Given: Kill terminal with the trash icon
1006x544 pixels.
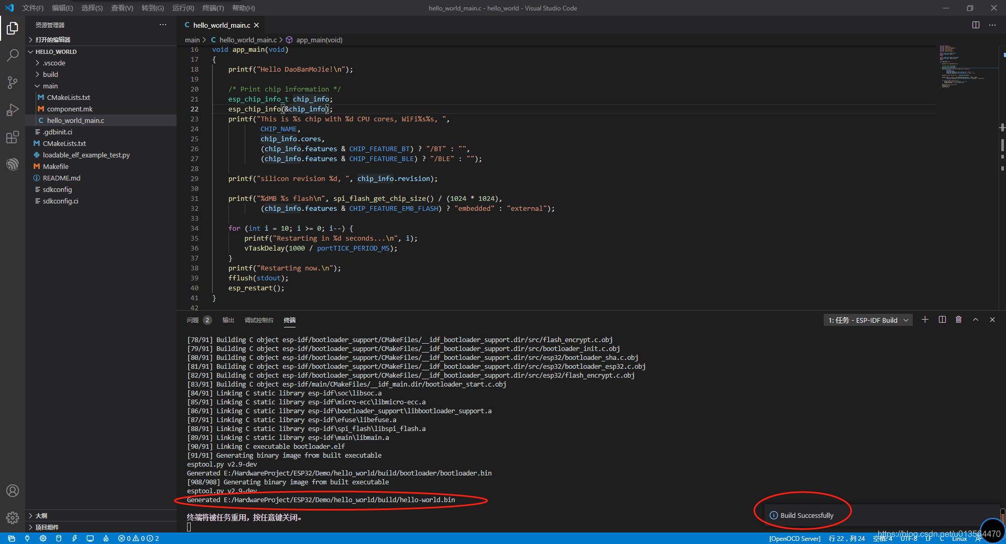Looking at the screenshot, I should point(958,320).
